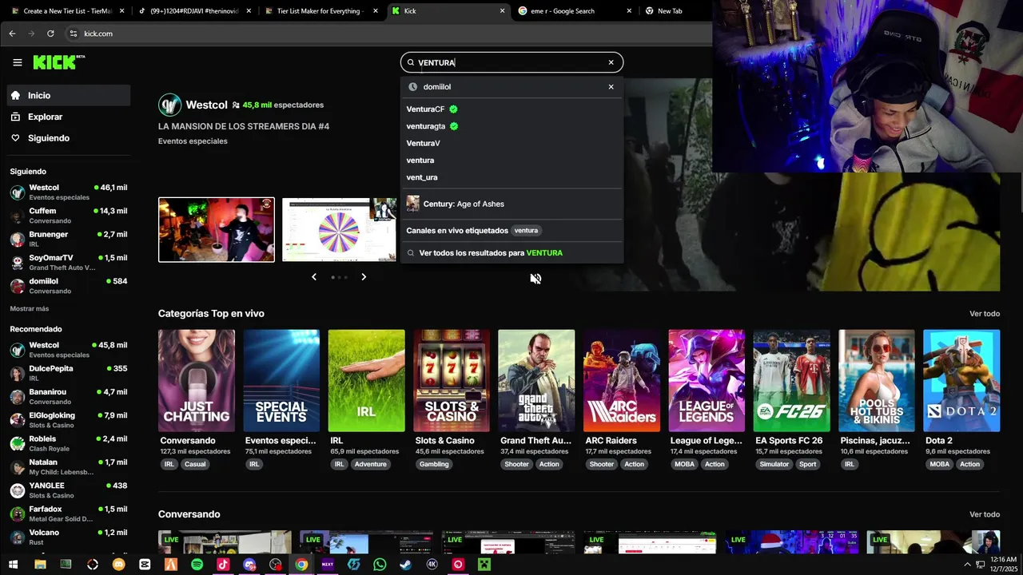
Task: Go to next carousel stream
Action: point(364,277)
